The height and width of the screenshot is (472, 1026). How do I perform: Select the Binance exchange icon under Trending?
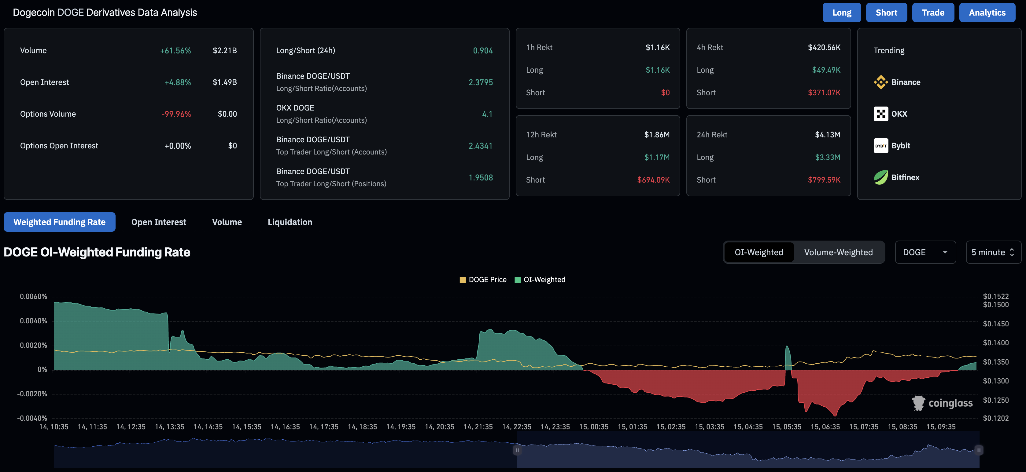pos(880,82)
